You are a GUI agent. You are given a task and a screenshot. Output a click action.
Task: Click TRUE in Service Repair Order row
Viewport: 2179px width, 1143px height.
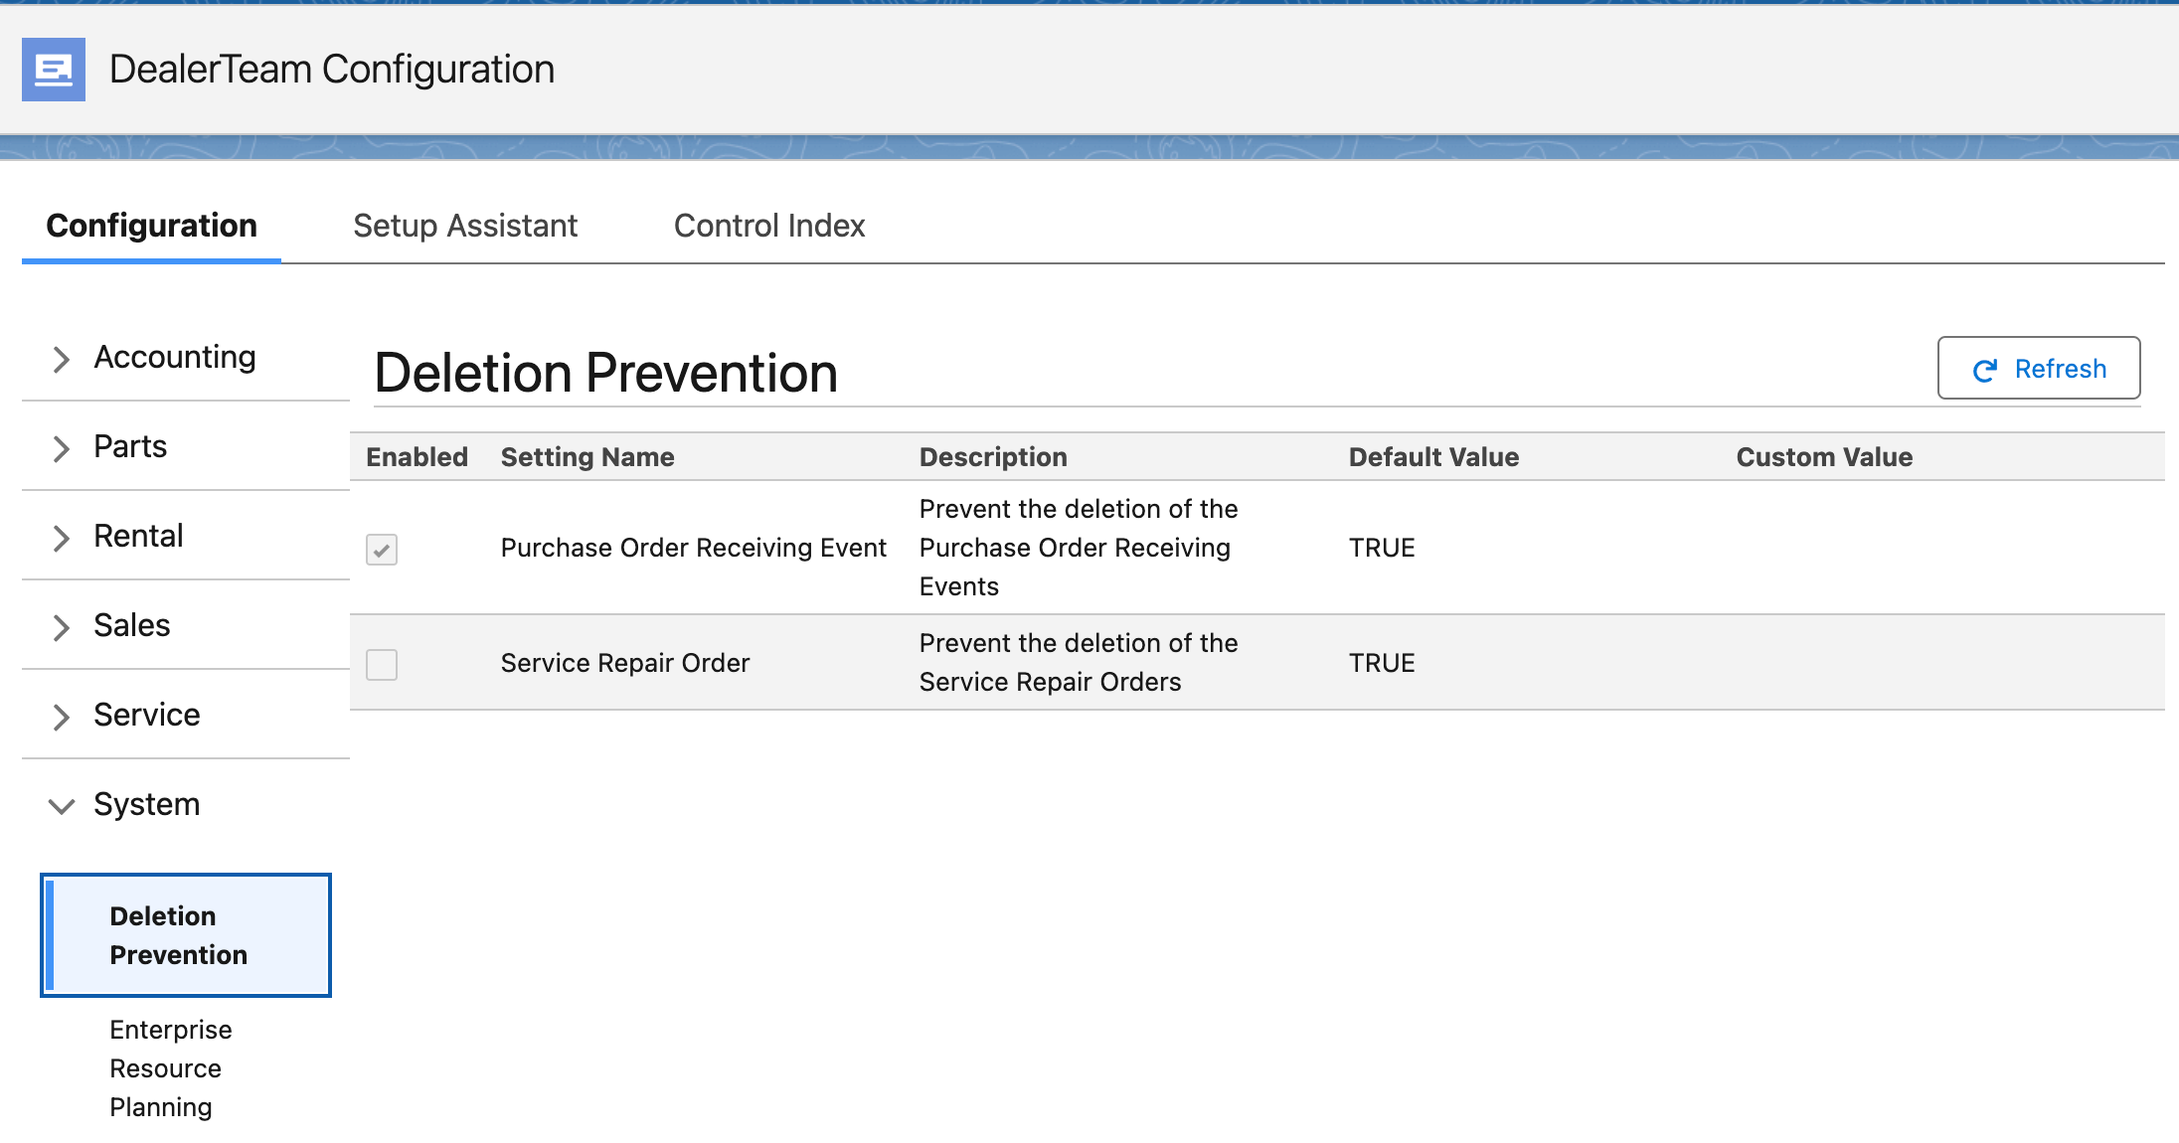(x=1382, y=663)
